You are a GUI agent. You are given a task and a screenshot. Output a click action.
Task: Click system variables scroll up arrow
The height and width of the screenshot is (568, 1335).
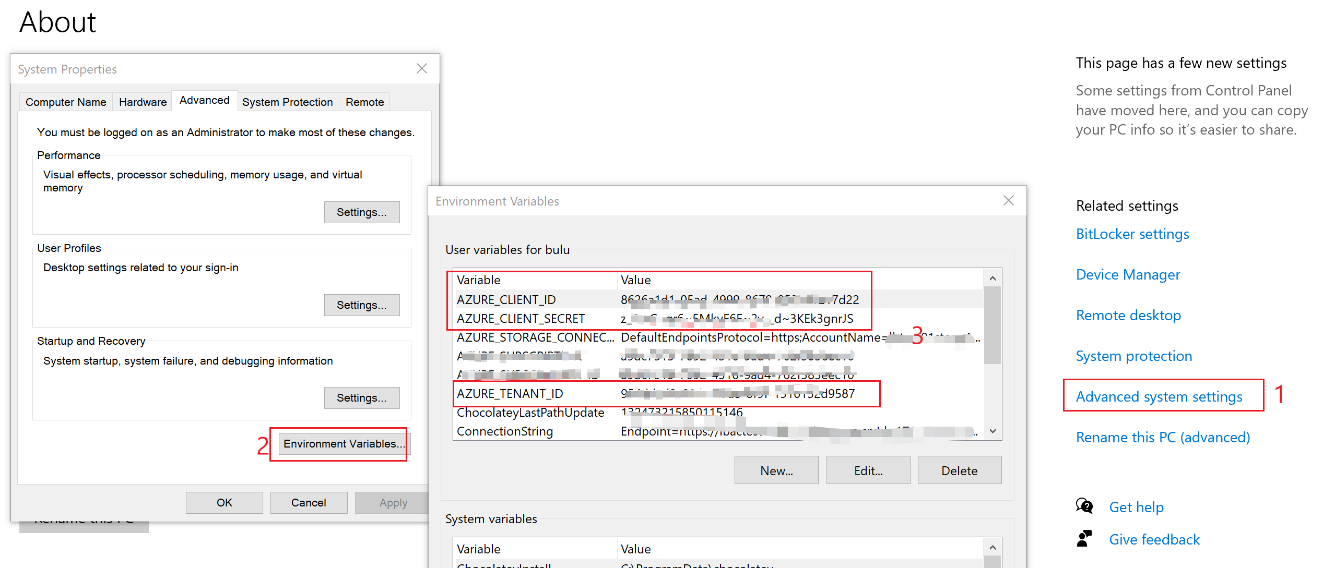coord(993,548)
